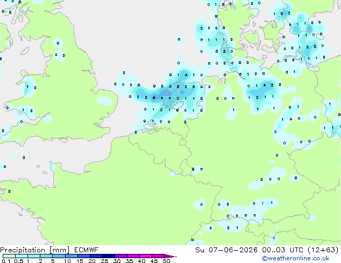Click the "[mm]" unit label
This screenshot has width=341, height=263.
(59, 250)
